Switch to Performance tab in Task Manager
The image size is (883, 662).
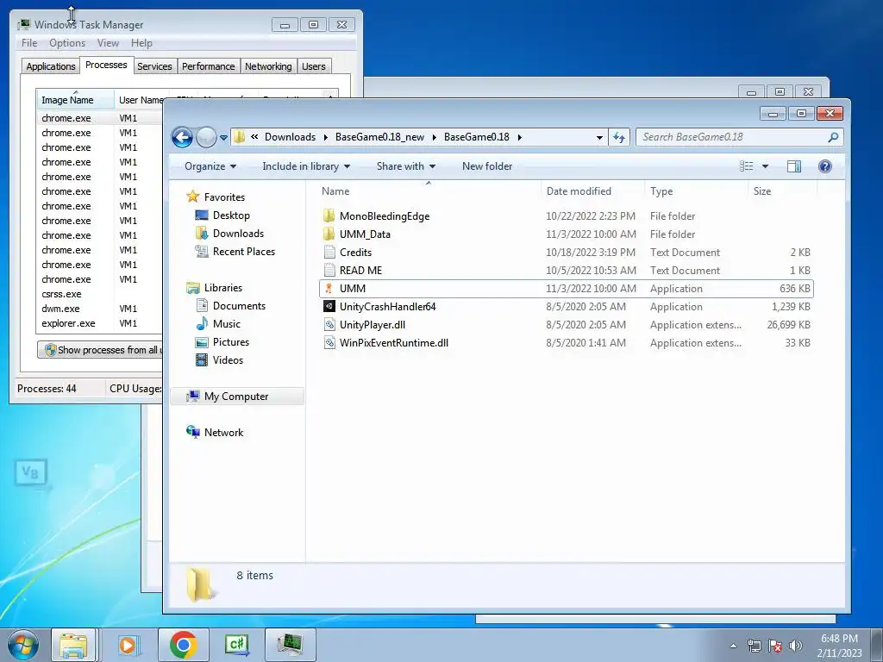point(208,66)
